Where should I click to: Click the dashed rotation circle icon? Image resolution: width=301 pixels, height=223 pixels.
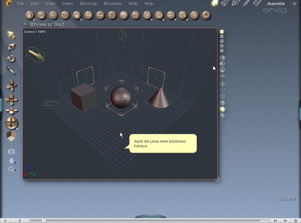pyautogui.click(x=223, y=90)
